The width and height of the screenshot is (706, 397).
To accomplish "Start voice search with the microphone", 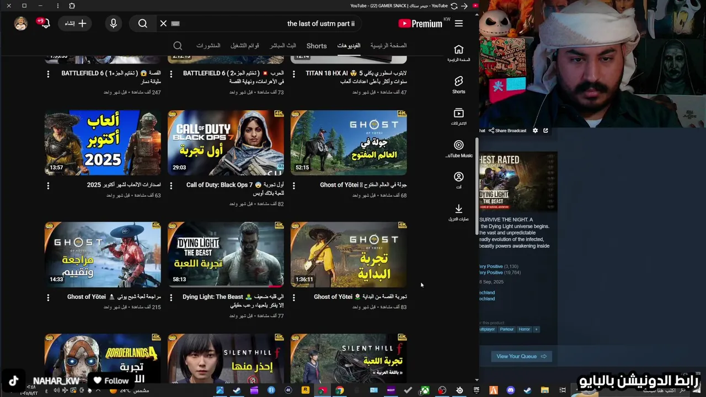I will pos(113,23).
